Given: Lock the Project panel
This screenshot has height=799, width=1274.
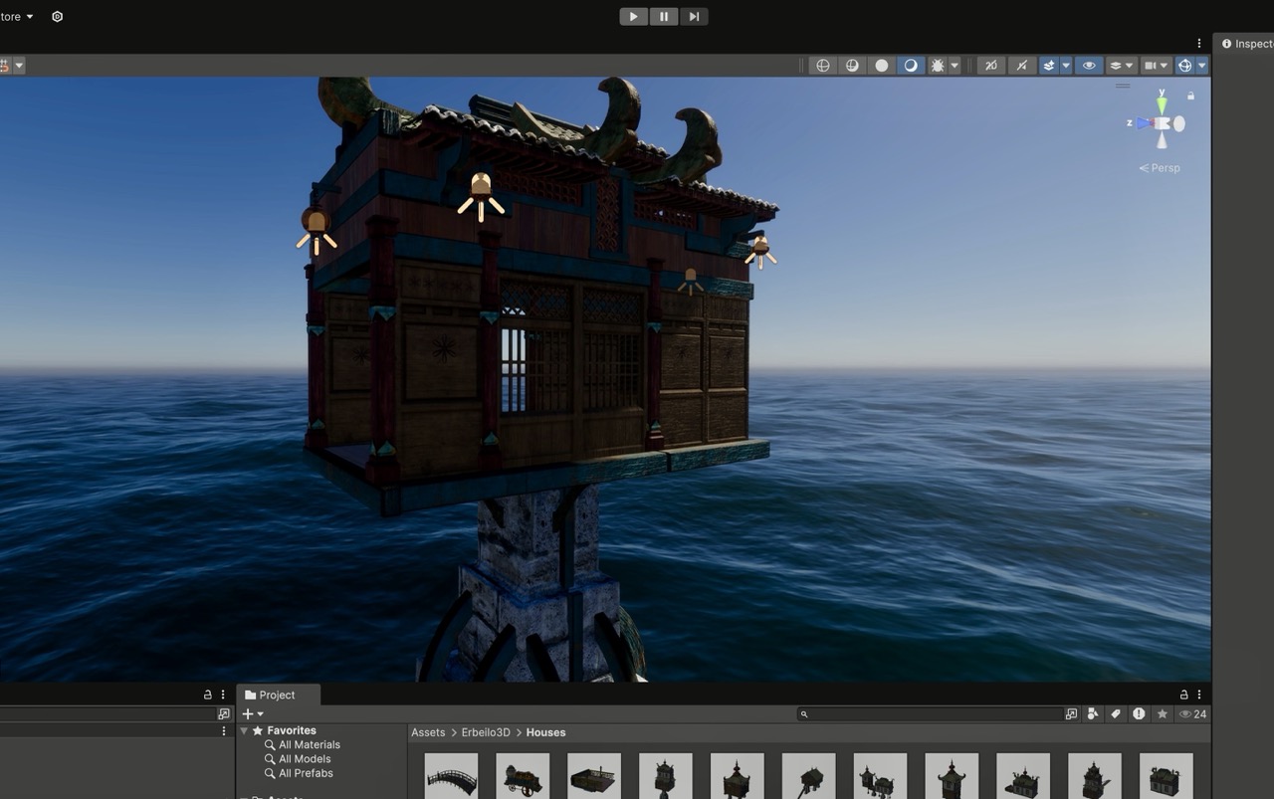Looking at the screenshot, I should 1184,695.
